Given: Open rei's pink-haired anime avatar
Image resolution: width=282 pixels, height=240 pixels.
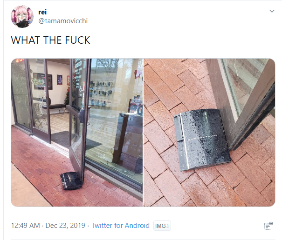Looking at the screenshot, I should (x=22, y=17).
